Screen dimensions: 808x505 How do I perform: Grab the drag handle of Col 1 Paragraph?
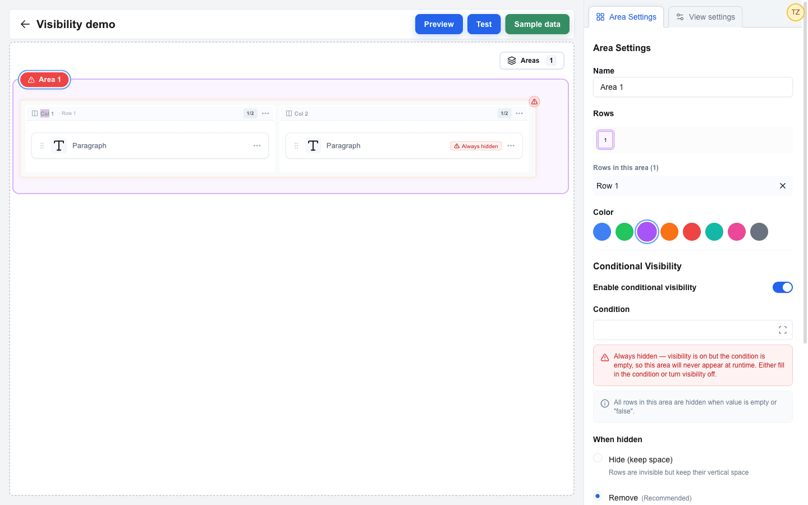coord(42,146)
